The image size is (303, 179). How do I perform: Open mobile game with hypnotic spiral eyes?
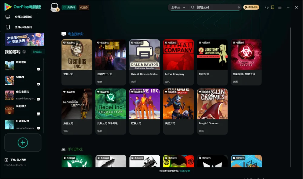[x=178, y=161]
